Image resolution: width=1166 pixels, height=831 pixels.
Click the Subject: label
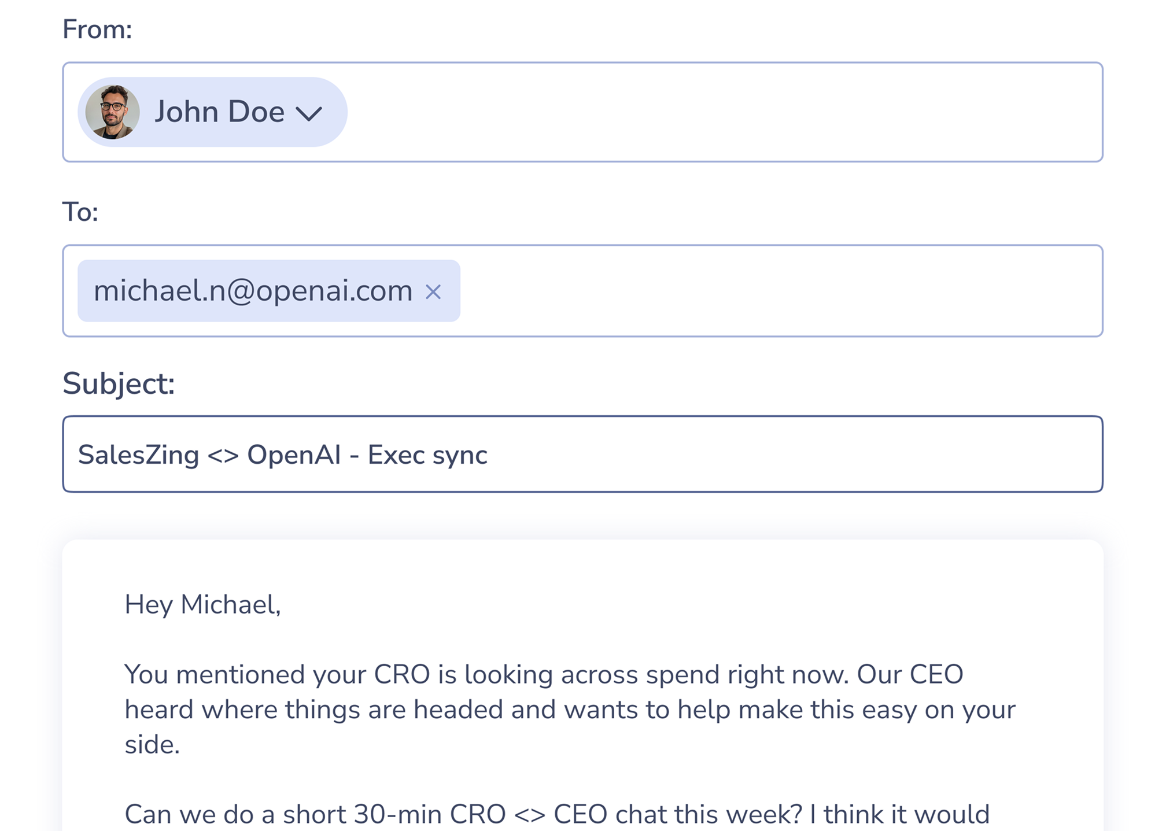tap(119, 383)
